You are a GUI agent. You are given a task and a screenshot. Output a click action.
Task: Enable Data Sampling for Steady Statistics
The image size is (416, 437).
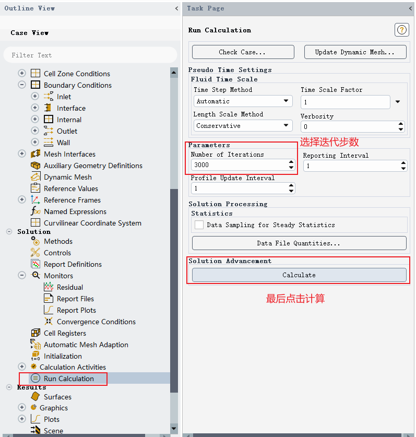click(x=199, y=225)
